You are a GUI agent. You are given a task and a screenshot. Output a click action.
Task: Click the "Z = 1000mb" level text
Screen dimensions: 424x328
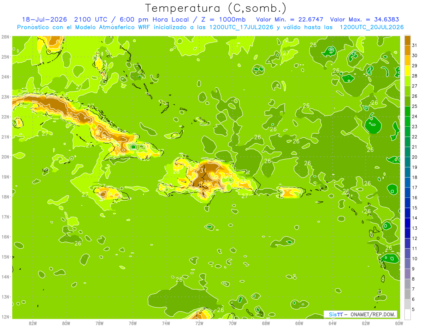(x=223, y=19)
